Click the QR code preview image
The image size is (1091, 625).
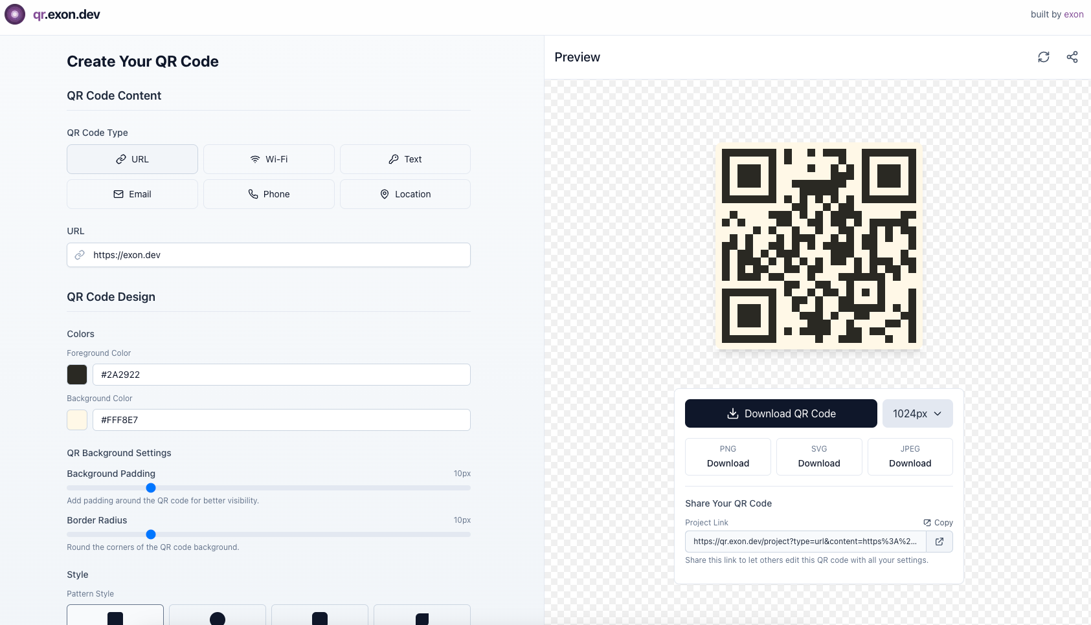(819, 246)
